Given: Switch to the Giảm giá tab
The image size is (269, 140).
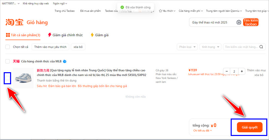Looking at the screenshot, I should point(100,35).
